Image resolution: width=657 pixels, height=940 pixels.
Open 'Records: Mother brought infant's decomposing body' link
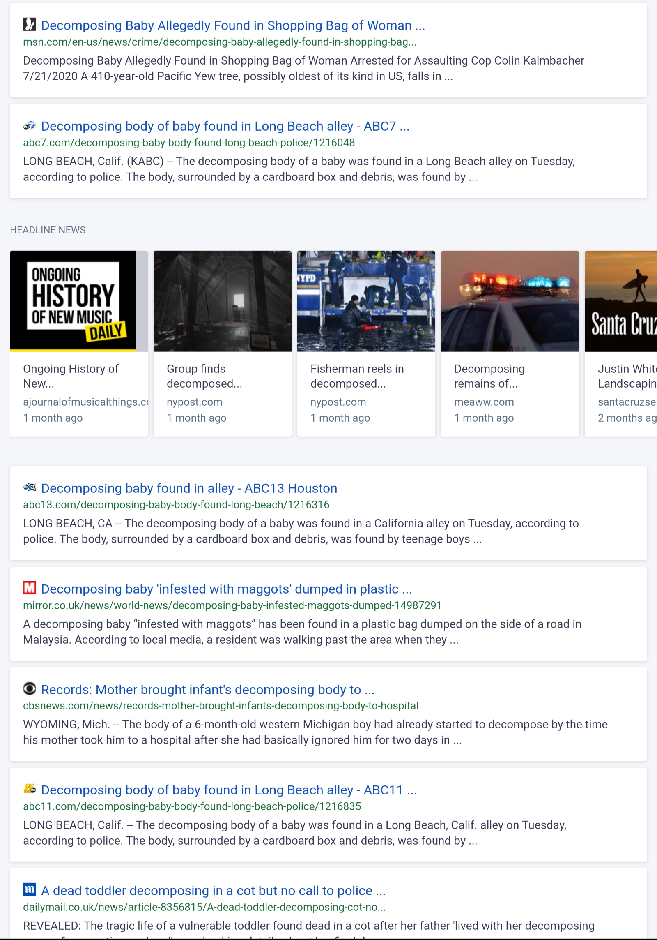(208, 689)
